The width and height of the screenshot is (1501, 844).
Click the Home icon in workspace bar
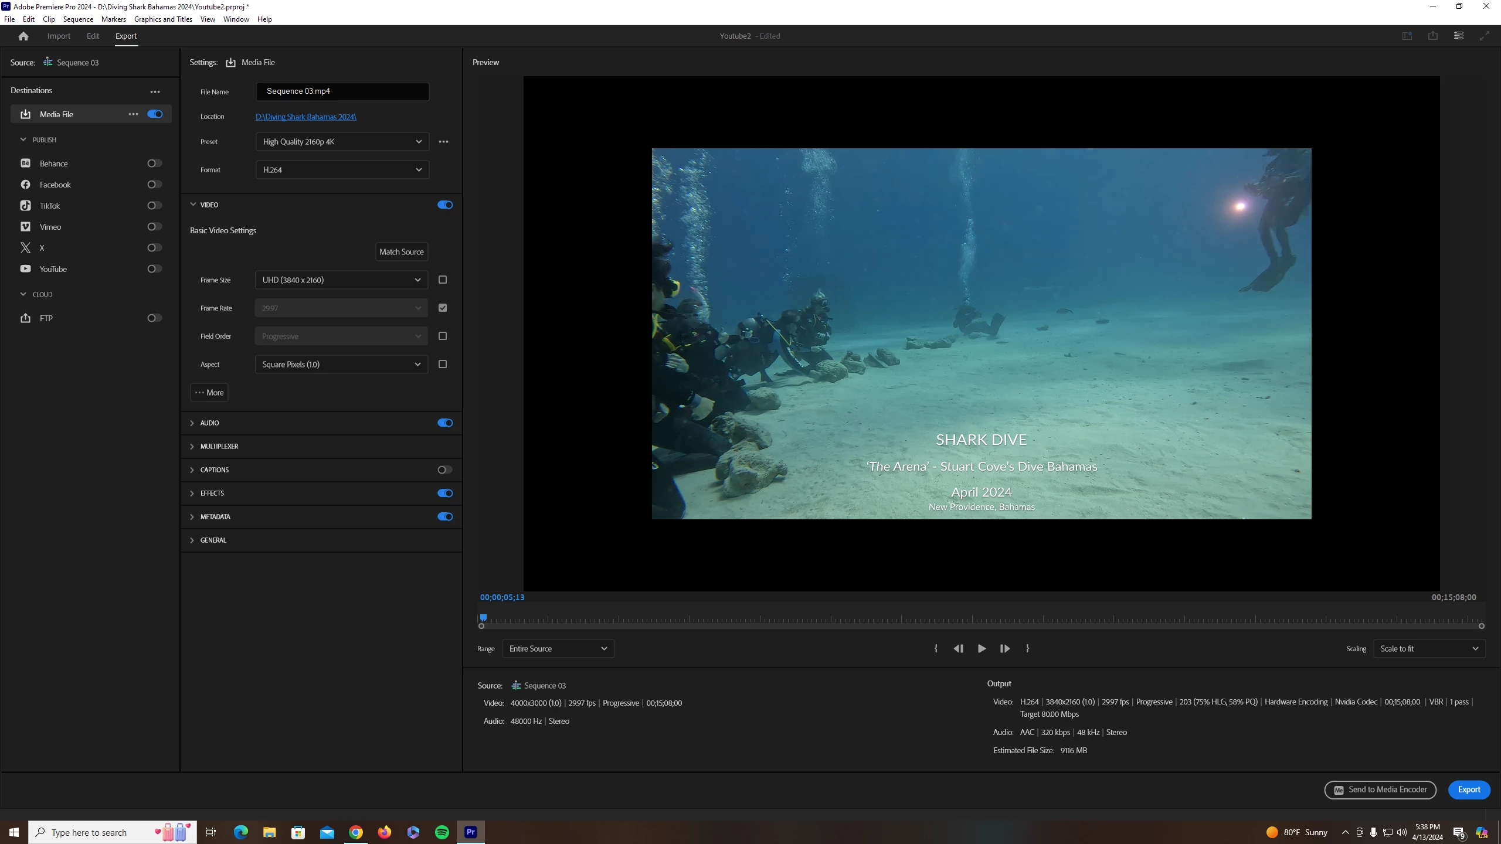23,36
